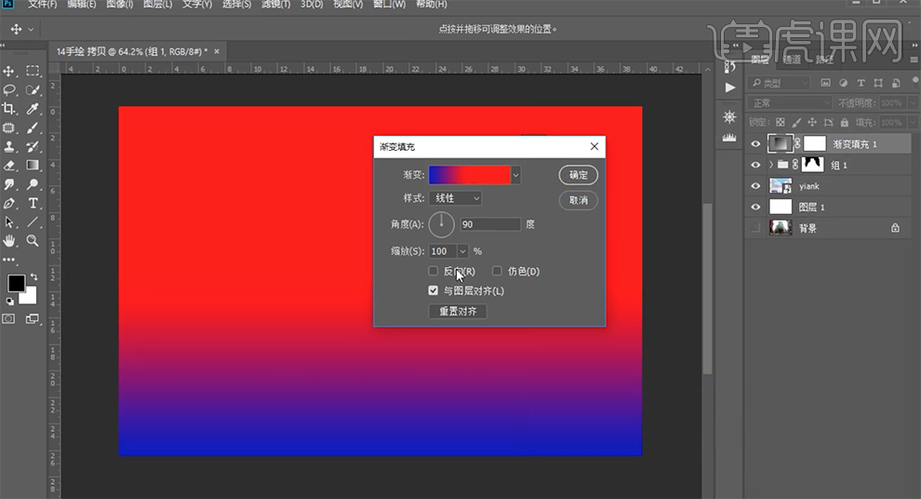This screenshot has width=921, height=499.
Task: Click the 重置对齐 reset alignment button
Action: 458,312
